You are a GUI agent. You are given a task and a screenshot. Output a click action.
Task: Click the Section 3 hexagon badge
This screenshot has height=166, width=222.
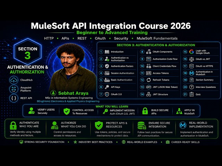coord(28,52)
